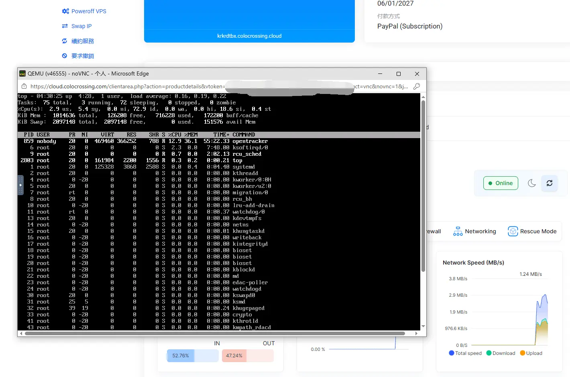Screen dimensions: 570x377
Task: Click the khugepaged process row
Action: coord(219,308)
